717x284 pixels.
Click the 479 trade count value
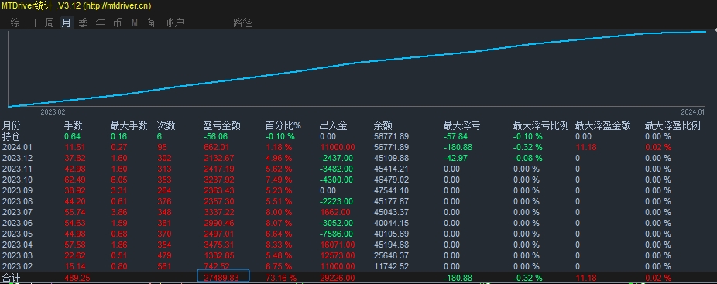tap(164, 255)
